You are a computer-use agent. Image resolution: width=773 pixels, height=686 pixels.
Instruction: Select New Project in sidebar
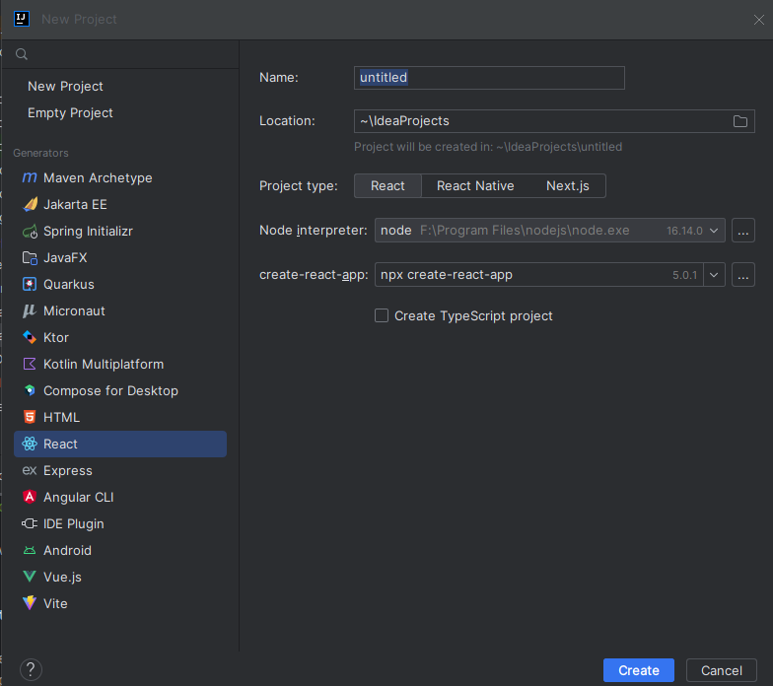65,87
